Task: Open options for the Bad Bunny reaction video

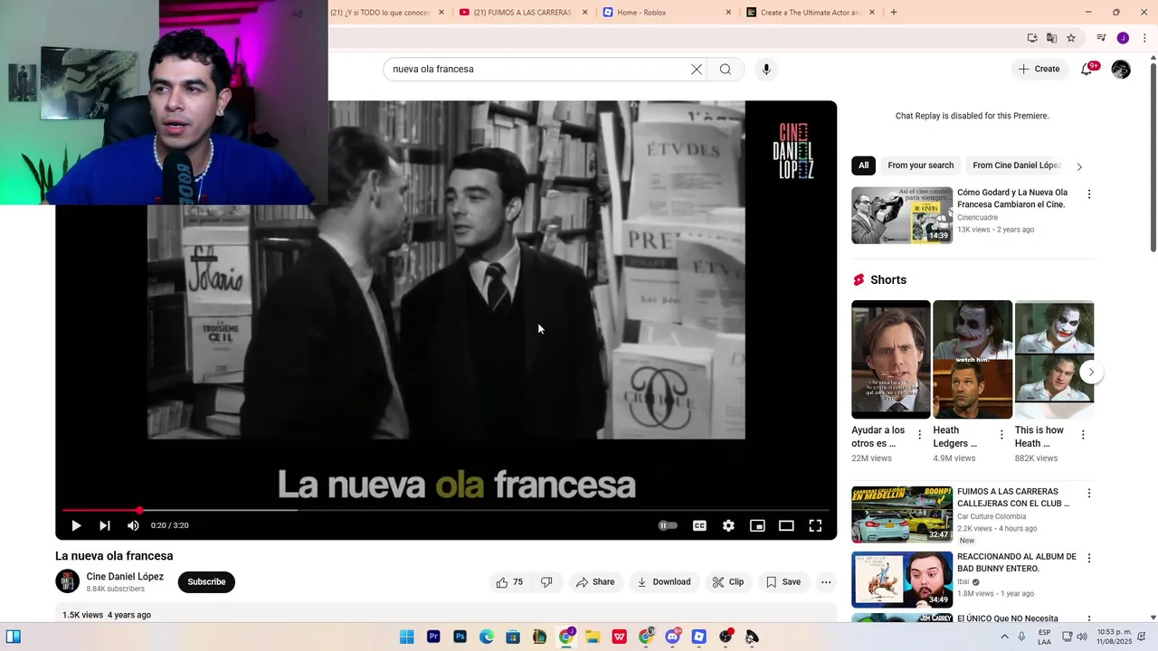Action: [1088, 559]
